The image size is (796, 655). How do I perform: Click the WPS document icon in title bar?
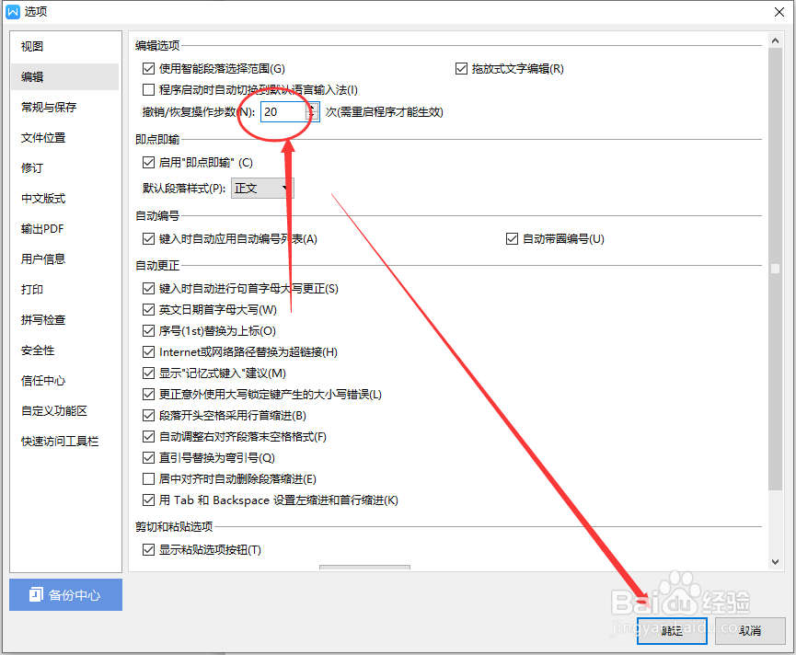pos(11,11)
